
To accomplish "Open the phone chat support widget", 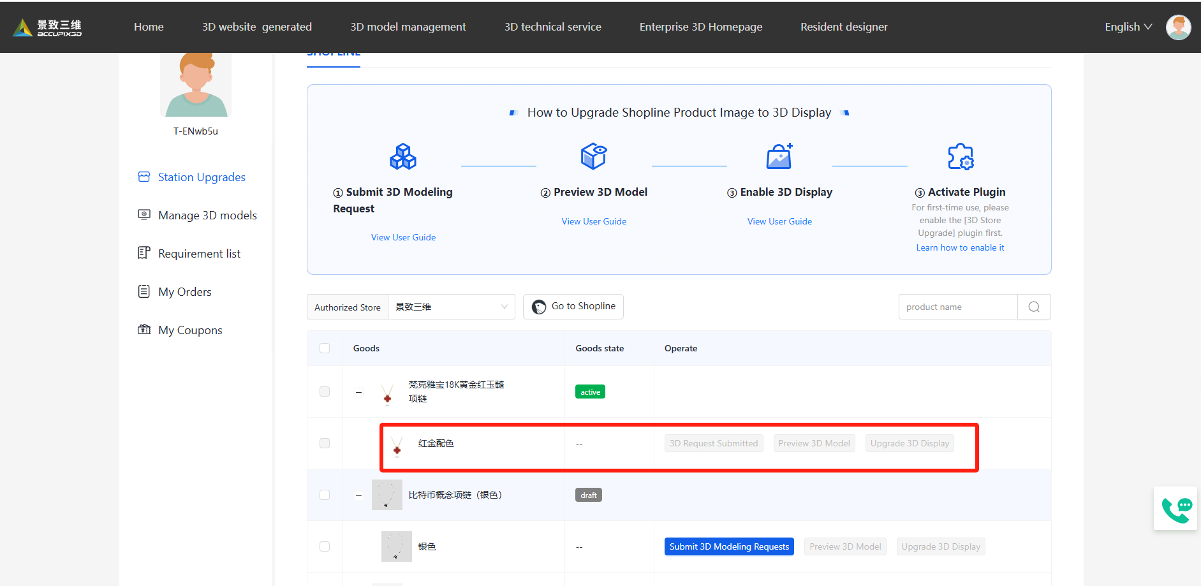I will click(1176, 508).
